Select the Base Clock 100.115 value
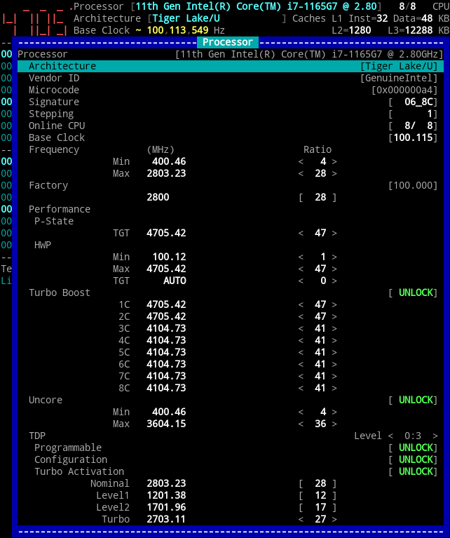This screenshot has width=450, height=538. (413, 137)
